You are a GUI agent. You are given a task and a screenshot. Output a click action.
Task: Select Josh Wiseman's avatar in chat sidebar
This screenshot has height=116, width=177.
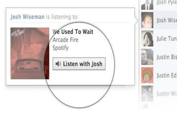[147, 20]
